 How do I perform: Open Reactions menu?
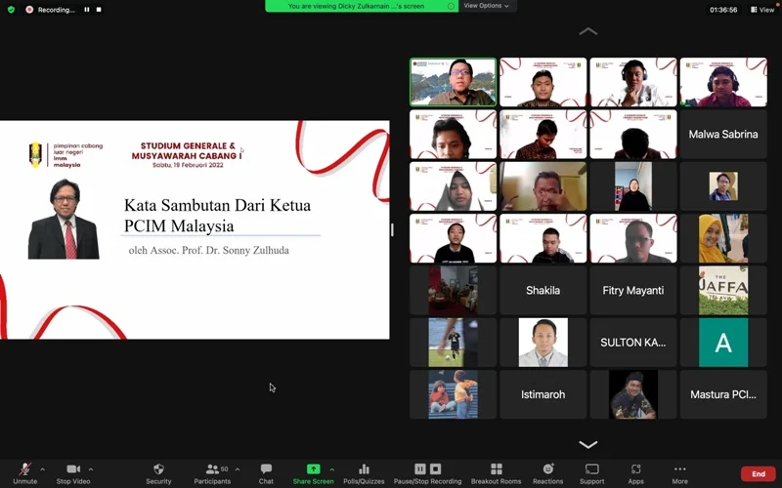(x=547, y=473)
